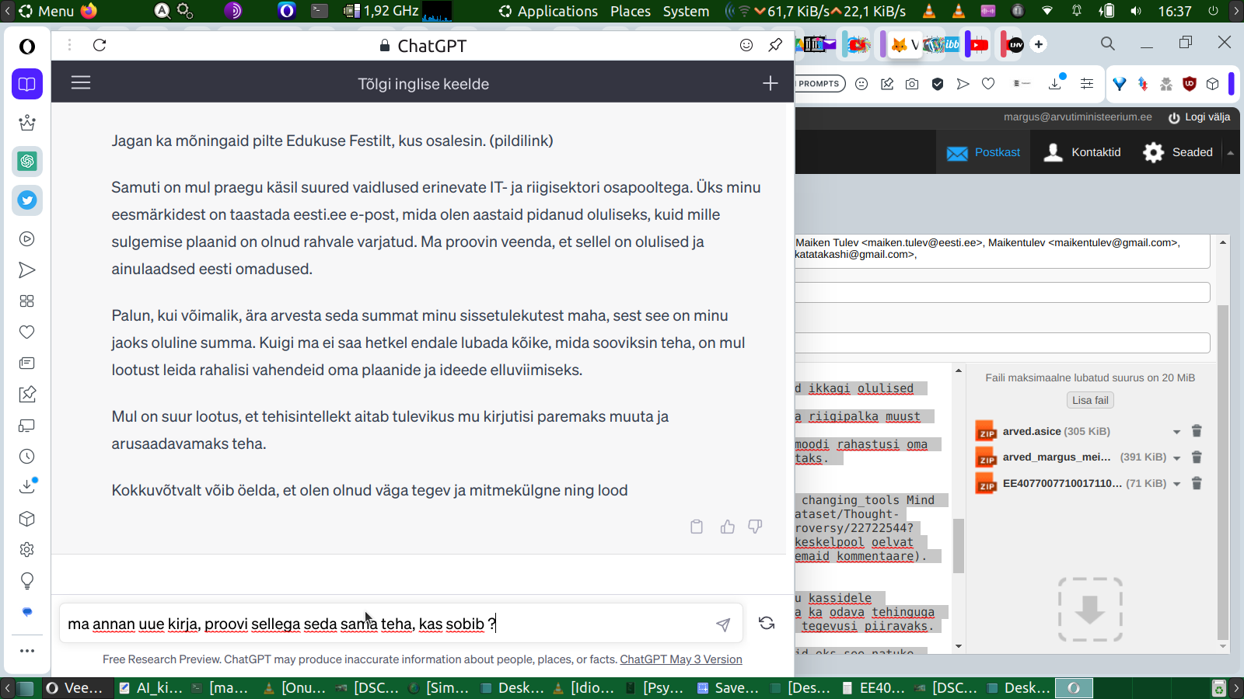Click the empty field below the recipients box

click(1002, 293)
